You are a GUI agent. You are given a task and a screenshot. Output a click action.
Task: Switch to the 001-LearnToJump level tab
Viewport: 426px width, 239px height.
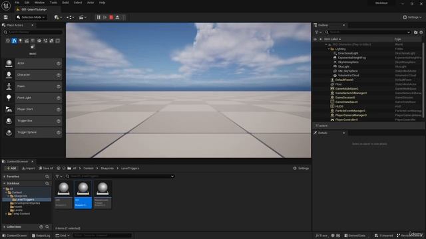point(34,9)
